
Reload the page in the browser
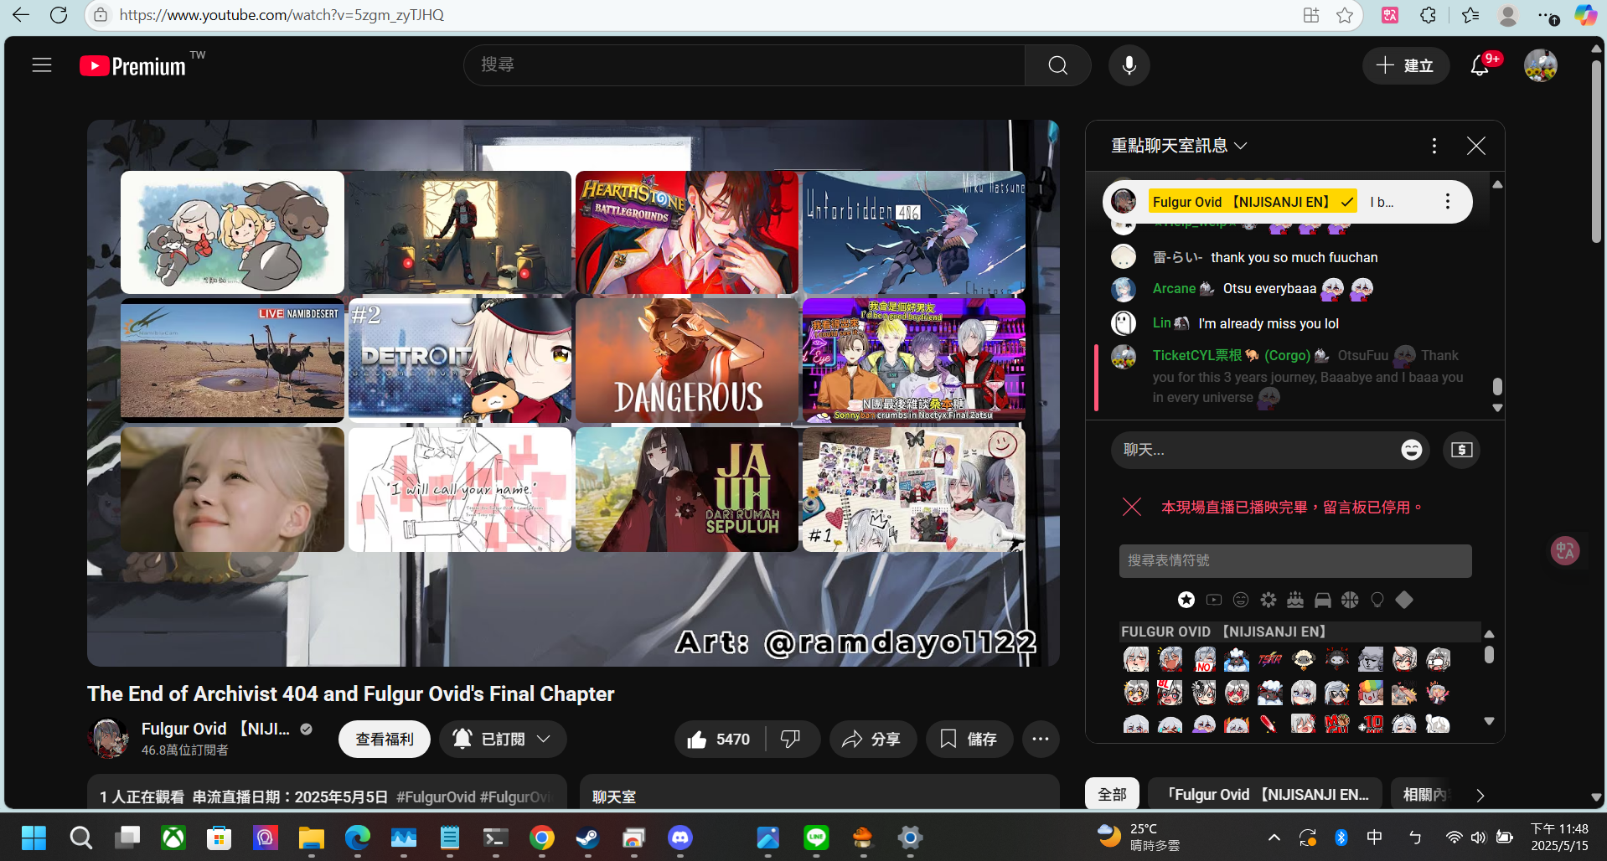pos(59,15)
